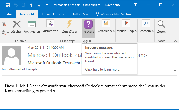Switch to the OutlookSpy tab
Image resolution: width=179 pixels, height=110 pixels.
(79, 14)
